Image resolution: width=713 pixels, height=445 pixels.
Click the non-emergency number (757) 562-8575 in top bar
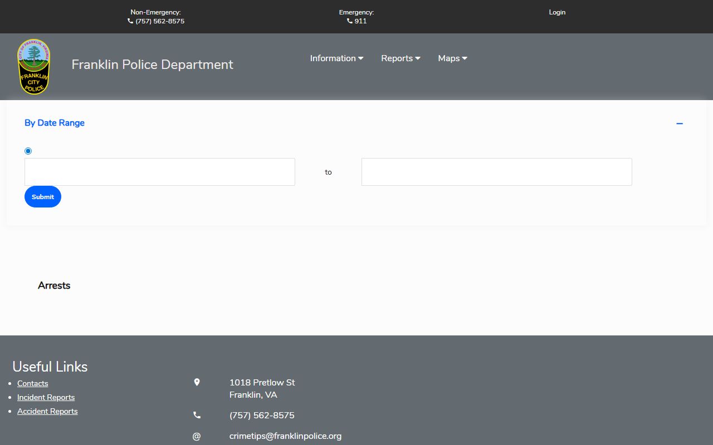pyautogui.click(x=160, y=21)
